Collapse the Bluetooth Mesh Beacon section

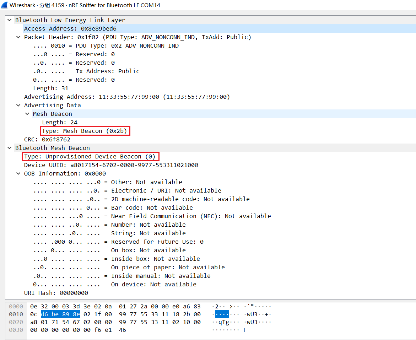10,148
